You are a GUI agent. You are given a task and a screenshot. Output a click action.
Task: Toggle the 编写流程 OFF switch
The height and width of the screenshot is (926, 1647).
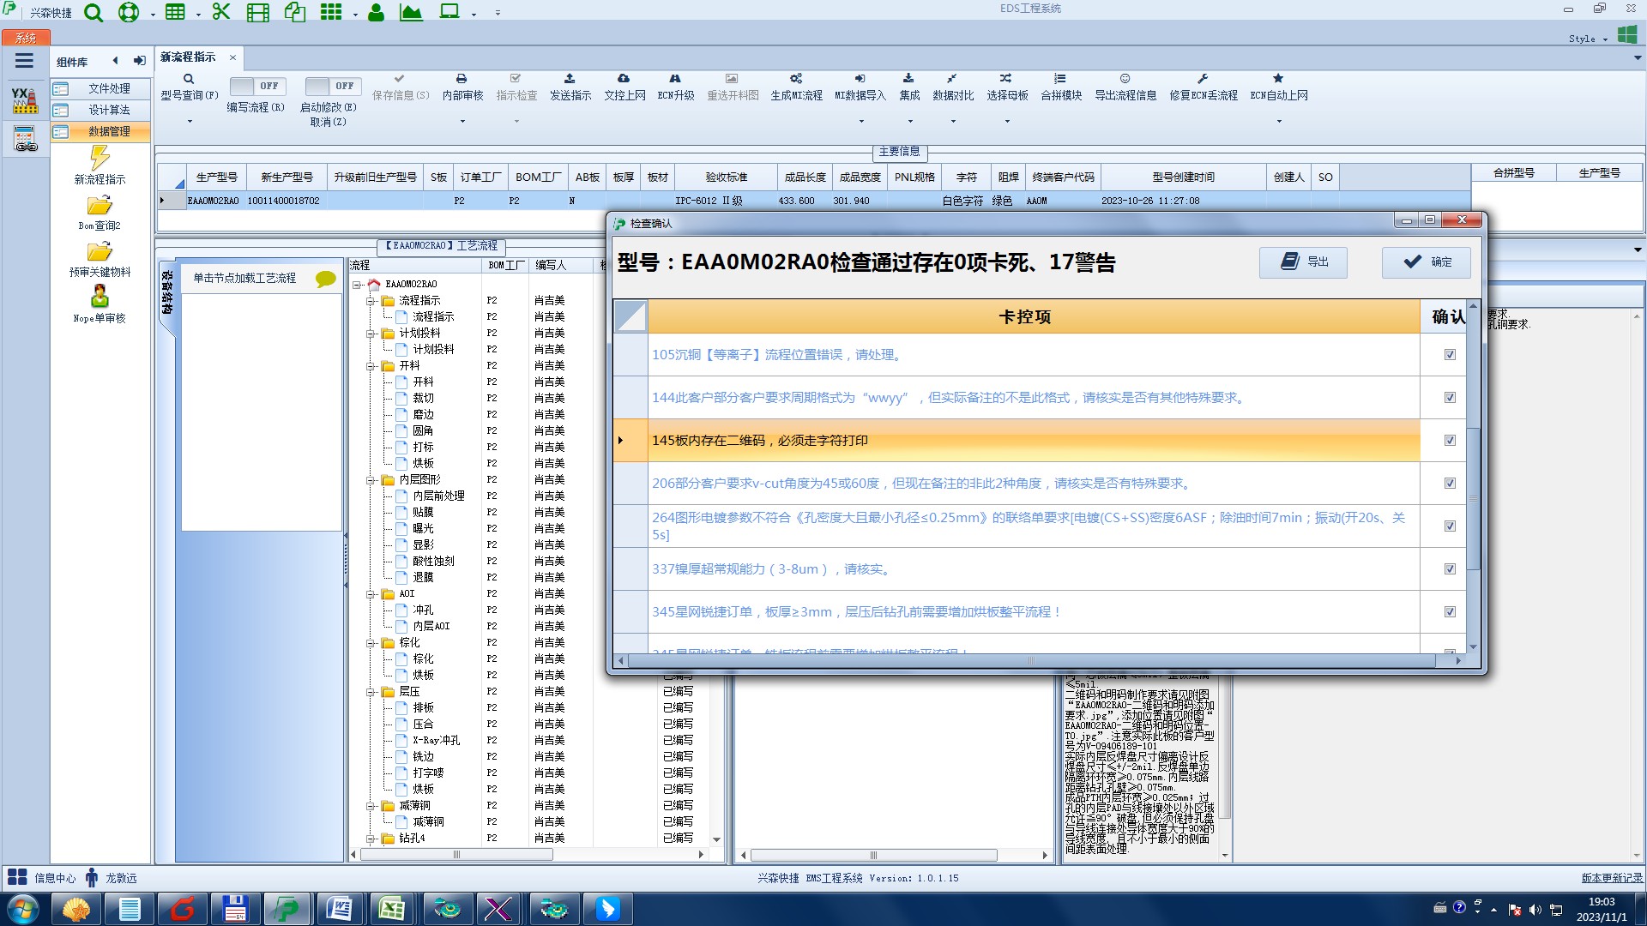click(256, 86)
